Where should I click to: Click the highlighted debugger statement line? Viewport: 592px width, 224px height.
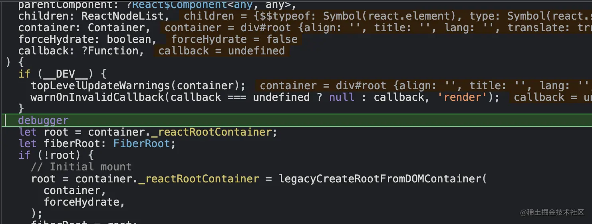tap(43, 120)
